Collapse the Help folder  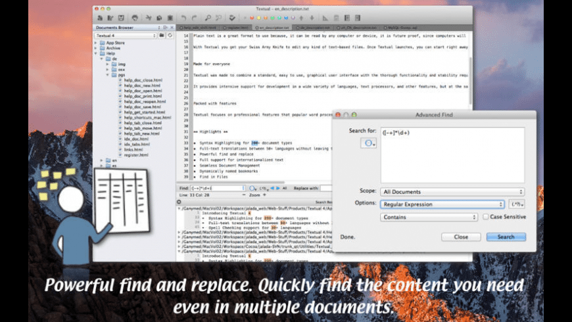click(96, 53)
